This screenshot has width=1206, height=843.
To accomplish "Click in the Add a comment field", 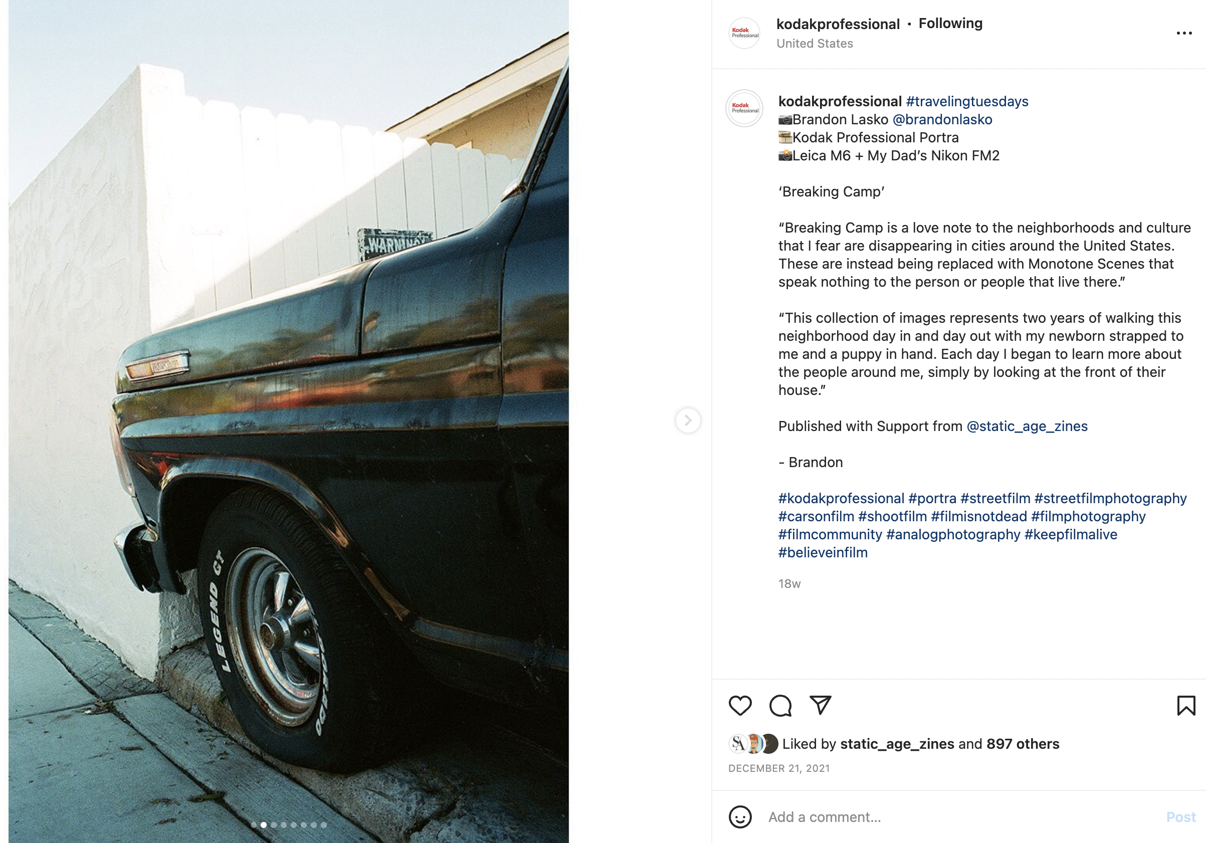I will point(961,817).
